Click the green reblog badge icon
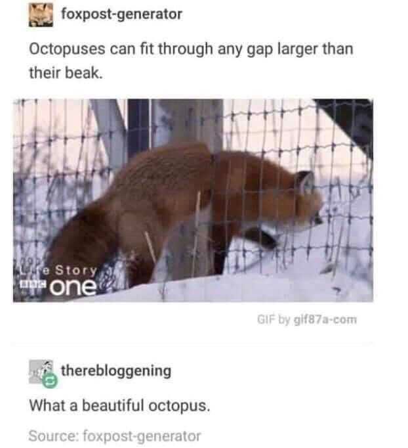This screenshot has height=448, width=408. click(50, 380)
